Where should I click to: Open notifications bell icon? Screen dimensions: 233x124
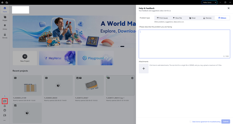(x=5, y=106)
